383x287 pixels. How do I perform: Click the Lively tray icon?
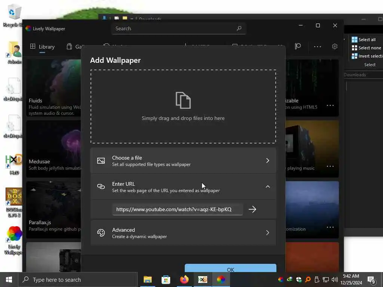click(x=281, y=280)
